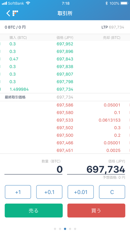The image size is (130, 232).
Task: Tap the 最終取引価格 label
Action: pos(15,97)
